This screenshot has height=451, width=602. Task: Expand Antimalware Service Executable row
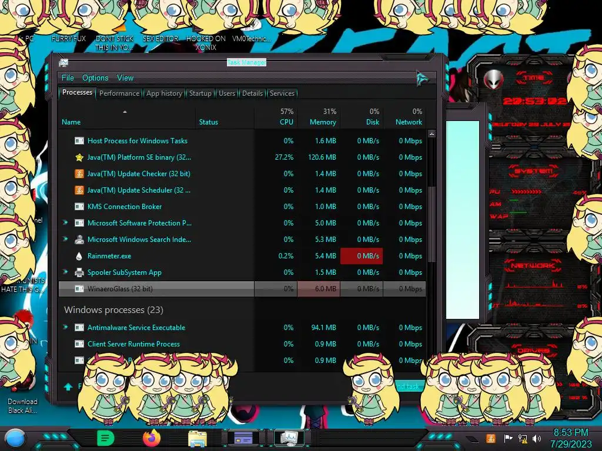tap(65, 327)
